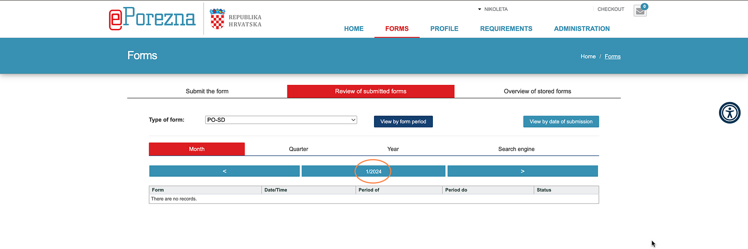Select the Year period tab
Screen dimensions: 748x249
tap(393, 149)
